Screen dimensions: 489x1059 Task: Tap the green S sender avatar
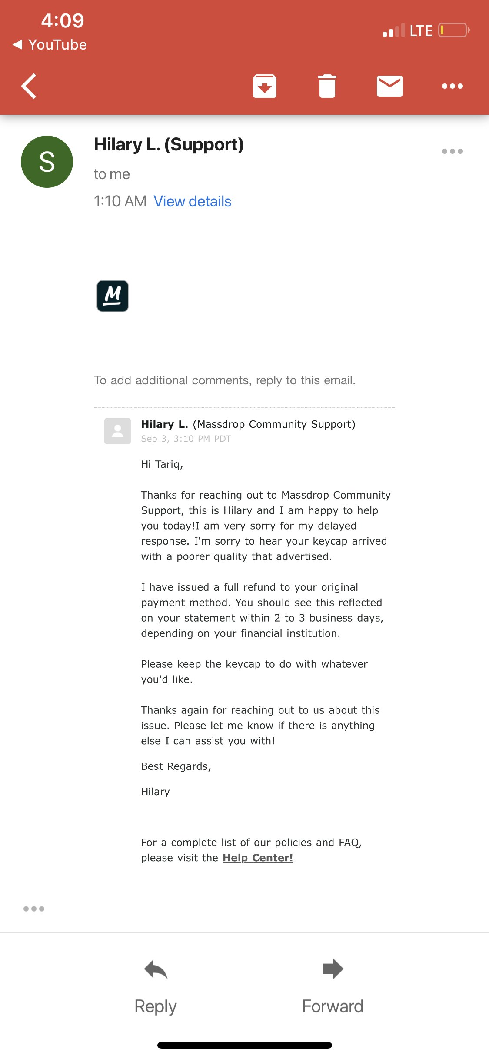47,162
